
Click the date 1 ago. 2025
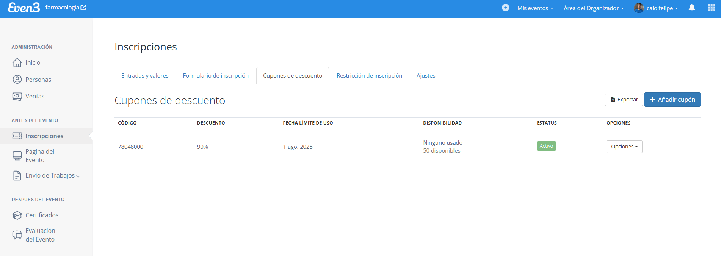pos(298,147)
